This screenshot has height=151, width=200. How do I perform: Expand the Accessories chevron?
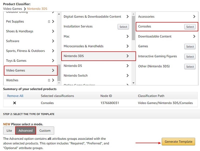pos(194,16)
